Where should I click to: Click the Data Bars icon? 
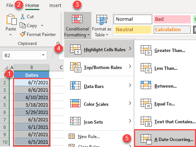(75, 85)
